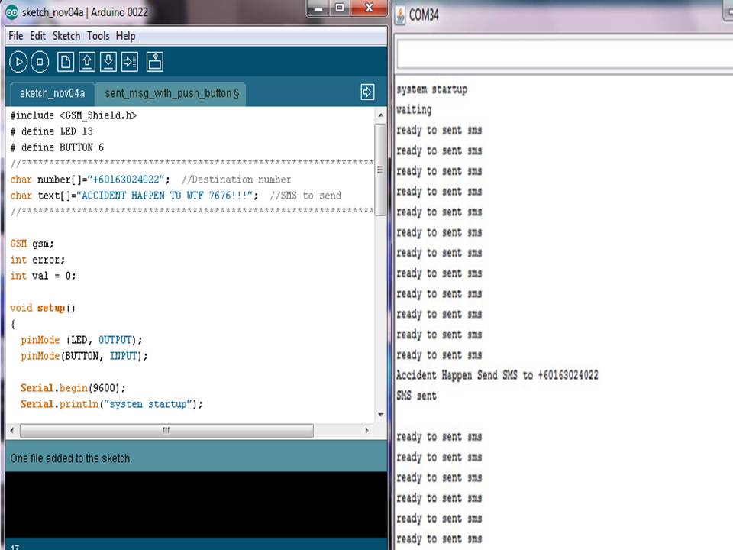Open the Tools menu
The image size is (733, 550).
tap(98, 36)
